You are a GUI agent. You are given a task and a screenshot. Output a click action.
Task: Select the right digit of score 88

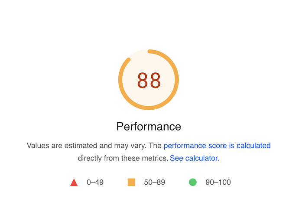coord(155,81)
